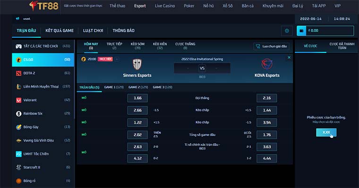The image size is (359, 188).
Task: Click the DOTA 2 game icon
Action: coord(18,73)
